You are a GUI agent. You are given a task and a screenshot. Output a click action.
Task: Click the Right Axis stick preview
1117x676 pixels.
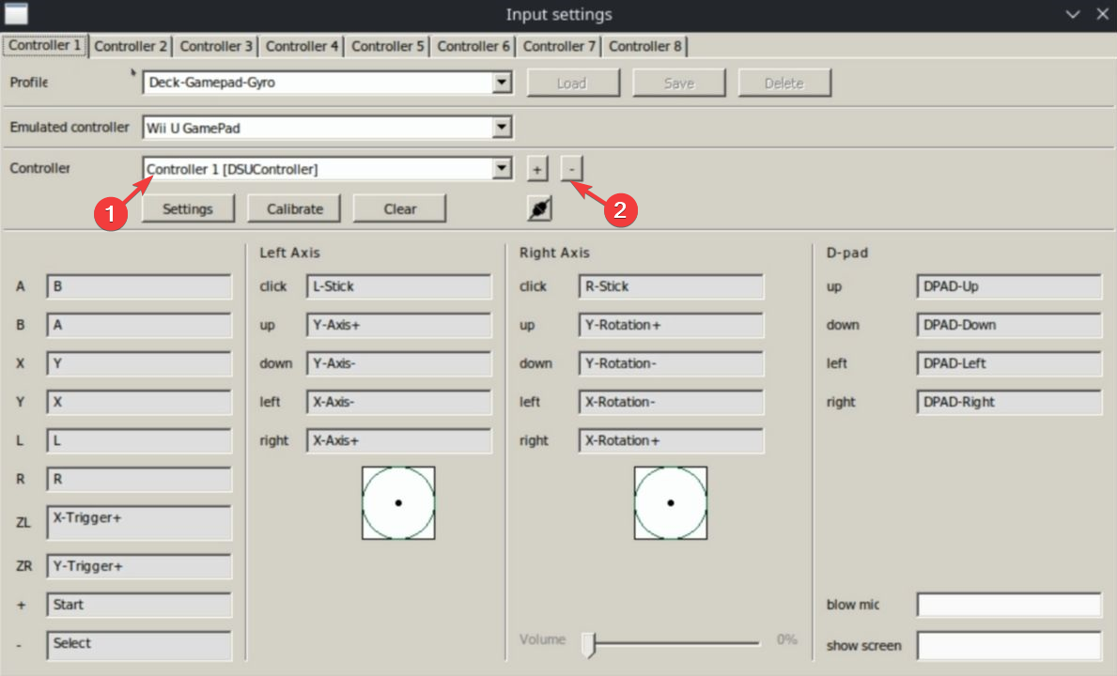[x=671, y=503]
